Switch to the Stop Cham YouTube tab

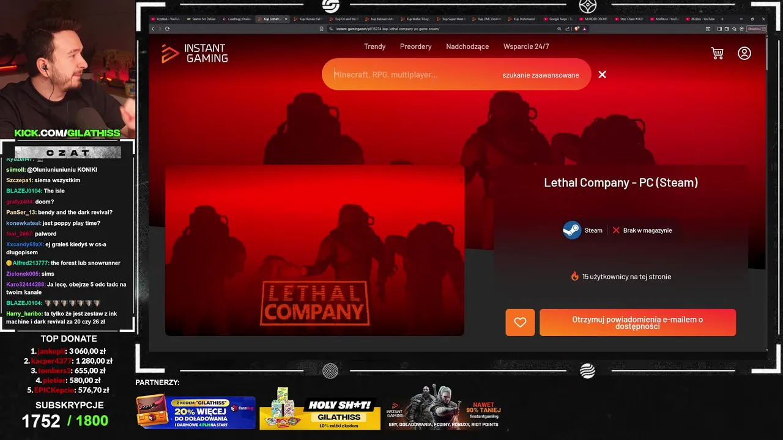pos(629,19)
